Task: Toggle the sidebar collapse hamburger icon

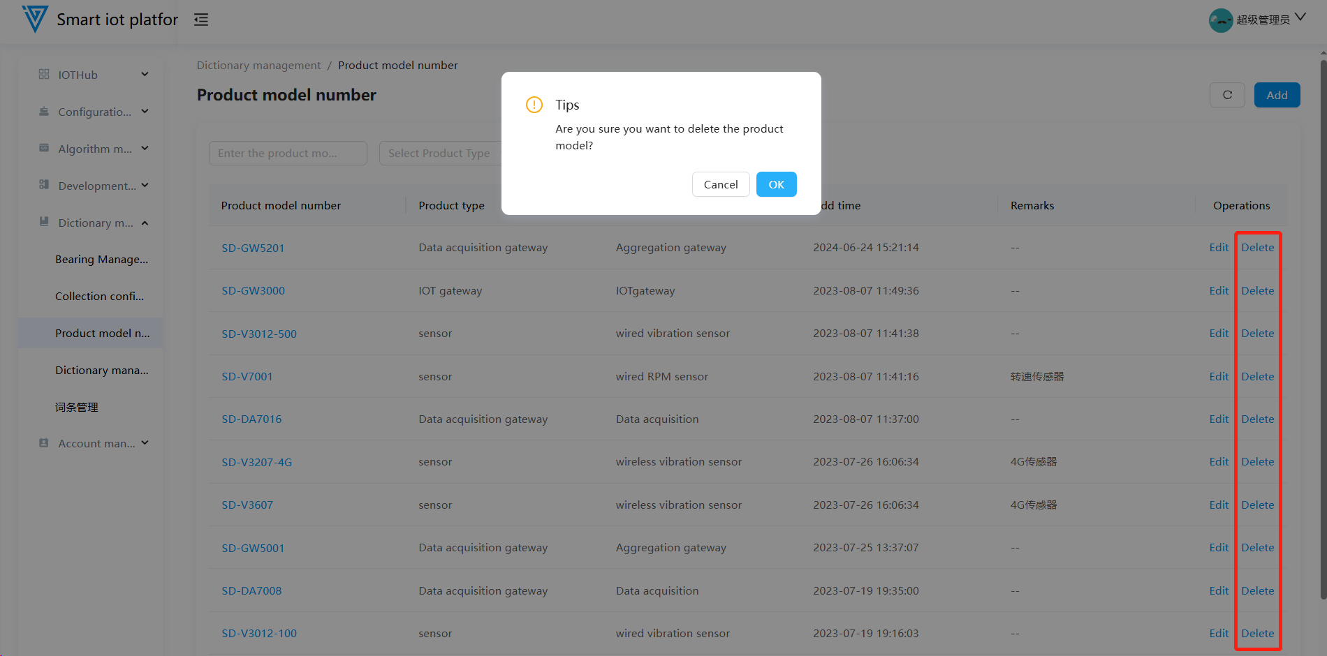Action: [201, 20]
